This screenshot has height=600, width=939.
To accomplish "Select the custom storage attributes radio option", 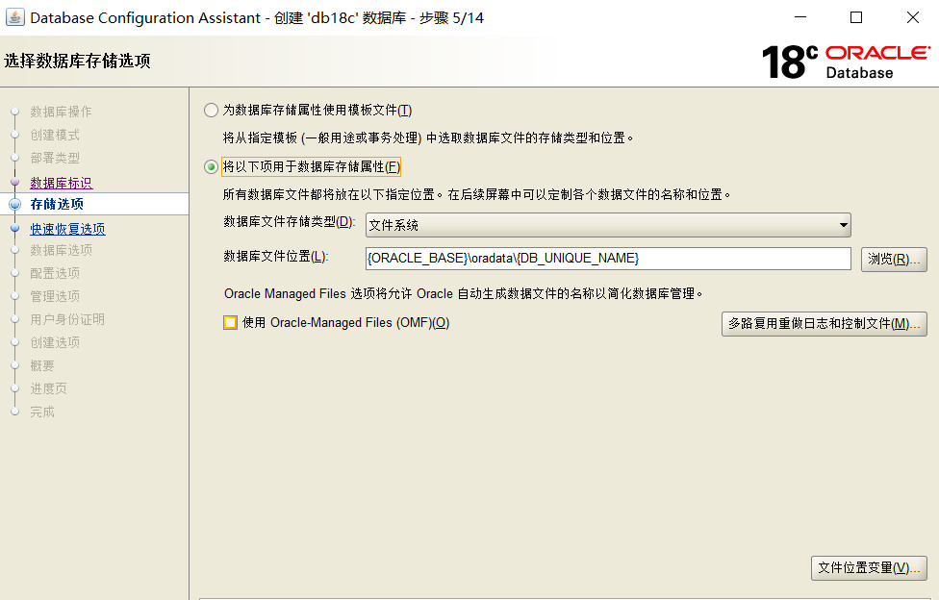I will [211, 167].
